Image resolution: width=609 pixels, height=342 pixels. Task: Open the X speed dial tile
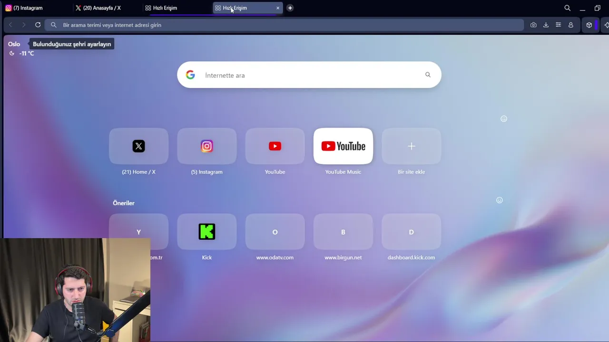click(138, 146)
